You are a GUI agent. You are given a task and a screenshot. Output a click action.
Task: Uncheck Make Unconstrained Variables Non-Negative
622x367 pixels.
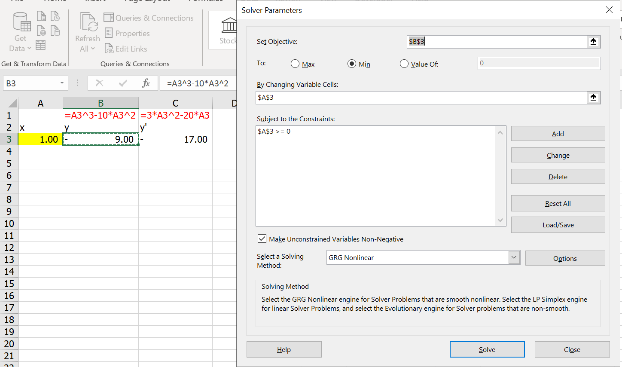click(x=262, y=239)
